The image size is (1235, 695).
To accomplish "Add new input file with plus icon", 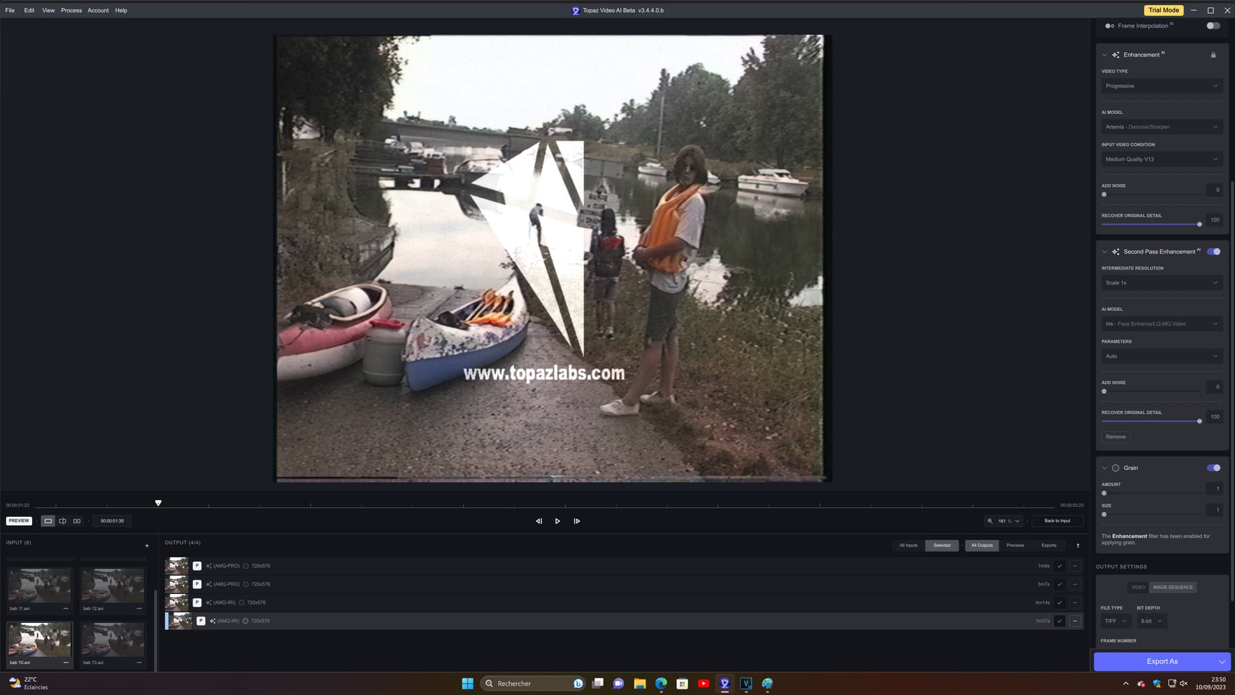I will click(147, 546).
